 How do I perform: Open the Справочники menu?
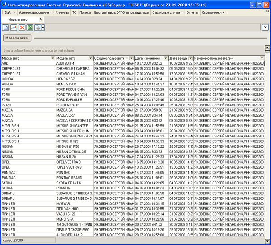point(213,12)
